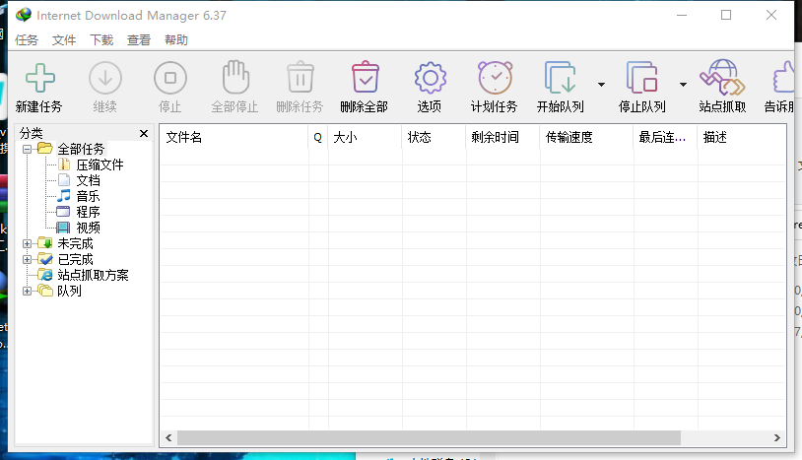Collapse the 全部任务 tree node
The image size is (802, 460).
click(x=28, y=149)
